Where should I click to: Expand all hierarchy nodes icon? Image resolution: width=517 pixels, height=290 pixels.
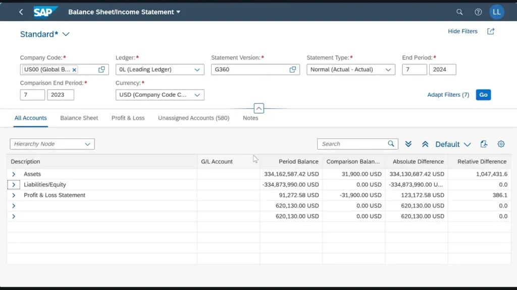408,144
